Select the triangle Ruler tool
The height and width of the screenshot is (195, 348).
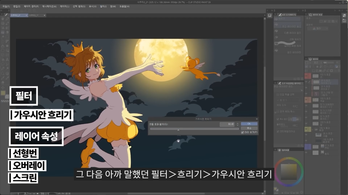click(x=7, y=41)
